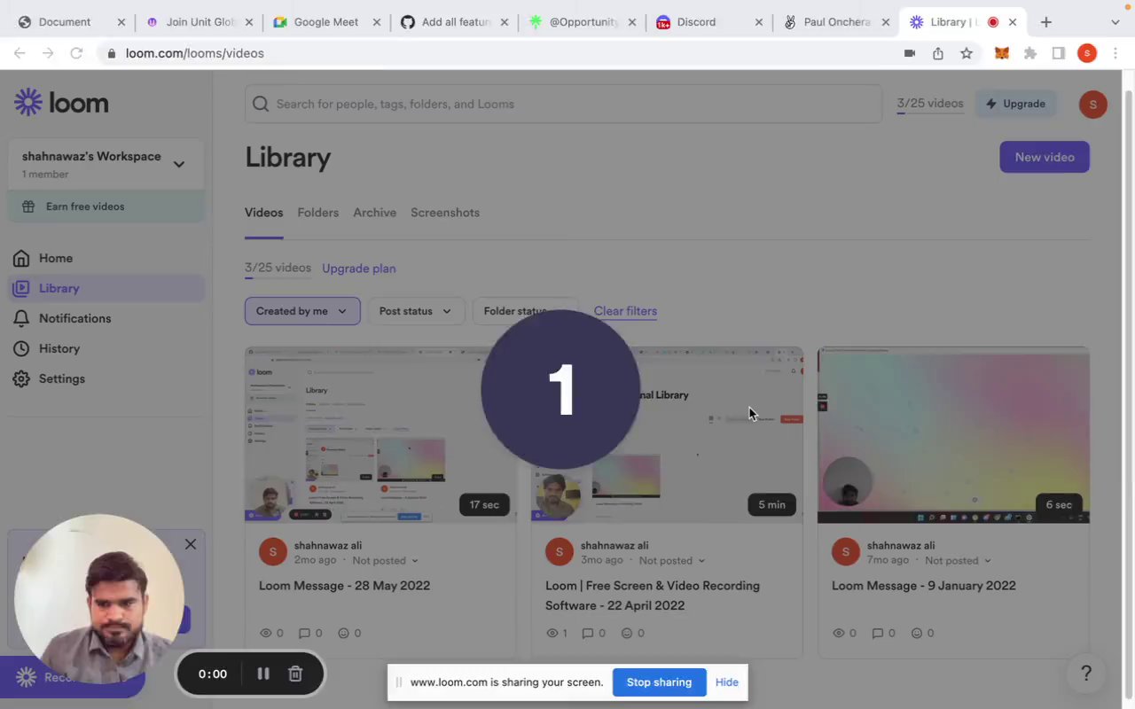Viewport: 1135px width, 709px height.
Task: Expand Not posted dropdown for 9 January video
Action: tap(958, 560)
